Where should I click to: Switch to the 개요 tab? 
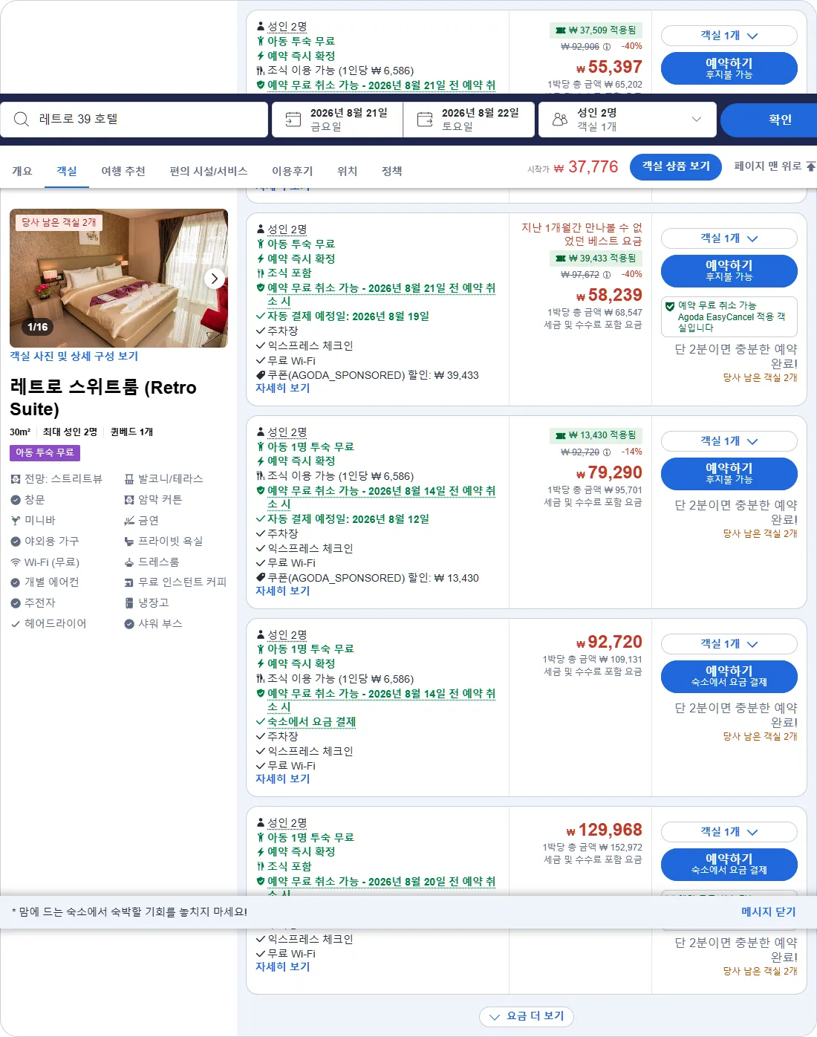[x=22, y=171]
